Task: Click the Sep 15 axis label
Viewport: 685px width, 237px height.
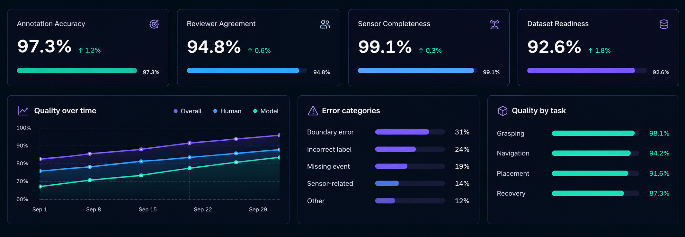Action: (148, 209)
